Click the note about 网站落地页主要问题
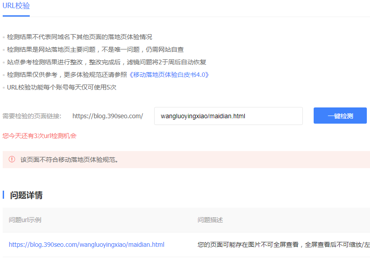This screenshot has height=272, width=370. point(95,49)
